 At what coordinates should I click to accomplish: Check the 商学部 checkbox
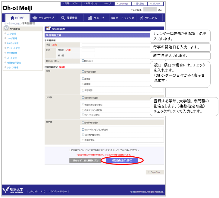click(83, 84)
